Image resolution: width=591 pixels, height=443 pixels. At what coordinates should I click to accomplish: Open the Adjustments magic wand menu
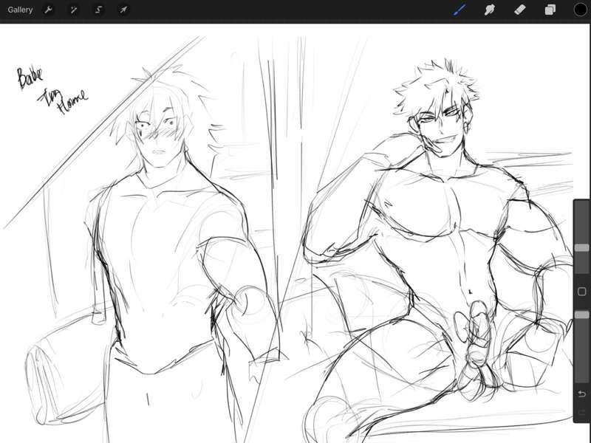(x=73, y=10)
